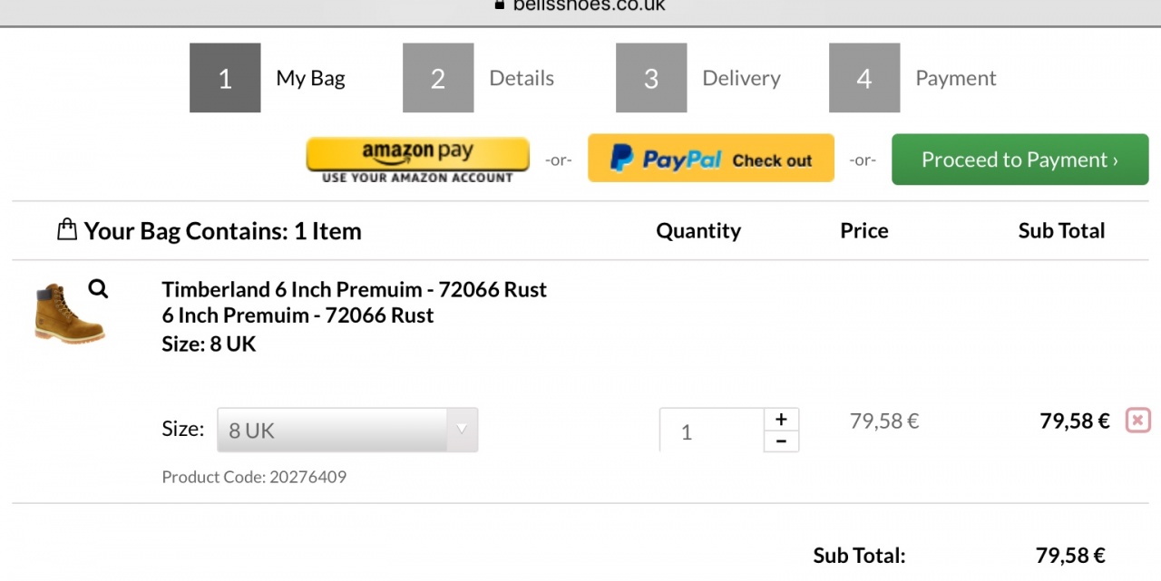The image size is (1161, 581).
Task: Go to step 2 Details
Action: coord(521,78)
